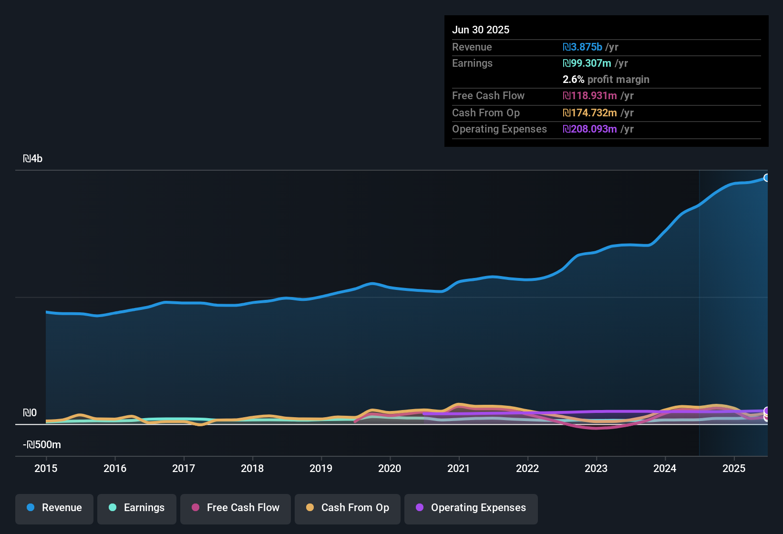The height and width of the screenshot is (534, 783).
Task: Disable the Operating Expenses series
Action: (471, 508)
